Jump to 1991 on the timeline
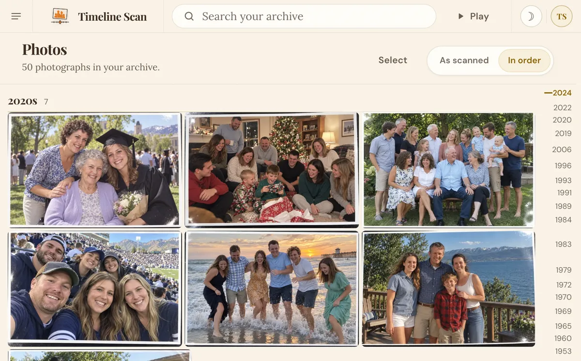Screen dimensions: 581x361 564,192
